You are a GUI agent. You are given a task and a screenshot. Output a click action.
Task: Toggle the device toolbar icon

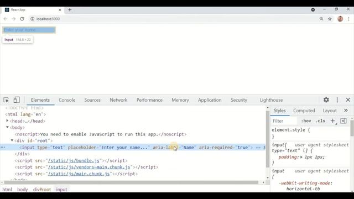point(17,100)
